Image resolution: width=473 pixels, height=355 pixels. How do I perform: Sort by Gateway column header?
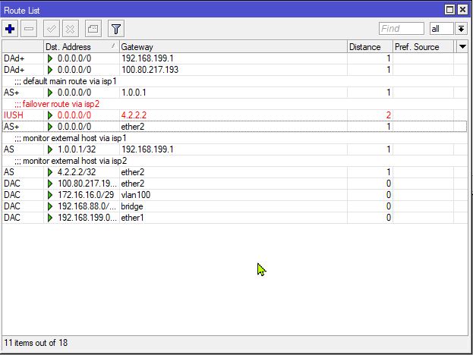tap(233, 47)
